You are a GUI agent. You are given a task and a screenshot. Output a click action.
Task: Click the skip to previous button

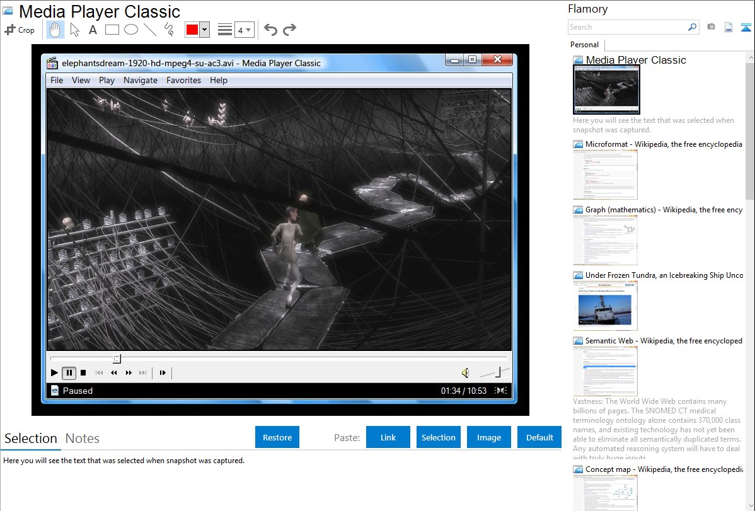click(99, 372)
